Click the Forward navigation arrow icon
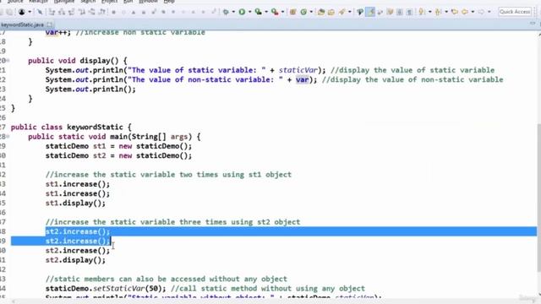The height and width of the screenshot is (304, 541). [x=481, y=12]
